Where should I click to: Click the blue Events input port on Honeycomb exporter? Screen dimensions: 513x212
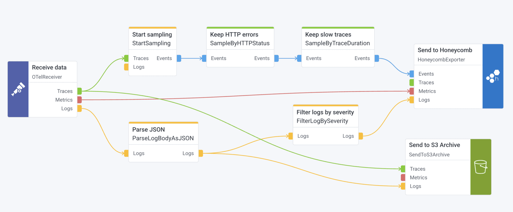pos(412,74)
